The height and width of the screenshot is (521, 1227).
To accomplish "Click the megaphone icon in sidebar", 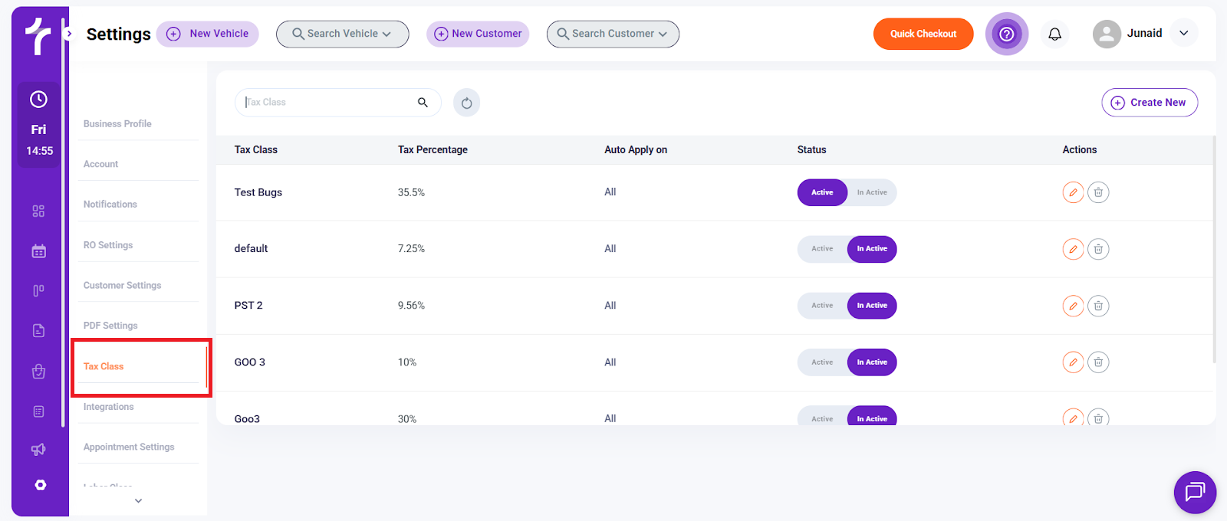I will 39,449.
